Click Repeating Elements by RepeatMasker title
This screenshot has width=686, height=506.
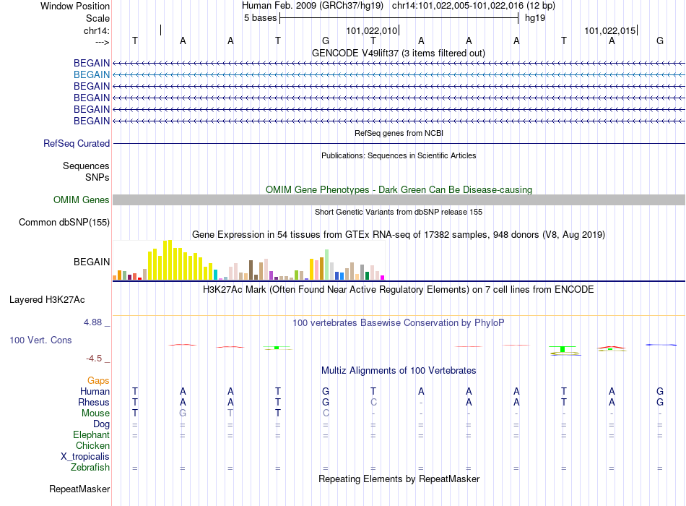click(x=399, y=479)
